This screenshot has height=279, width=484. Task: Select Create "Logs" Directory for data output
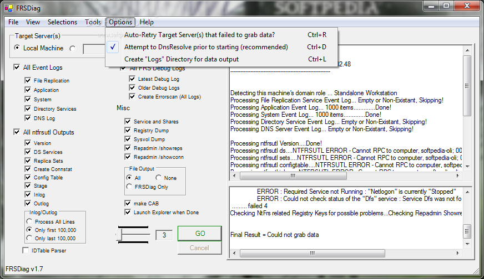click(221, 59)
